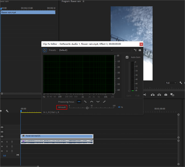Image resolution: width=185 pixels, height=167 pixels.
Task: Click the zoom scroll handle in upper-left panel
Action: coord(2,94)
